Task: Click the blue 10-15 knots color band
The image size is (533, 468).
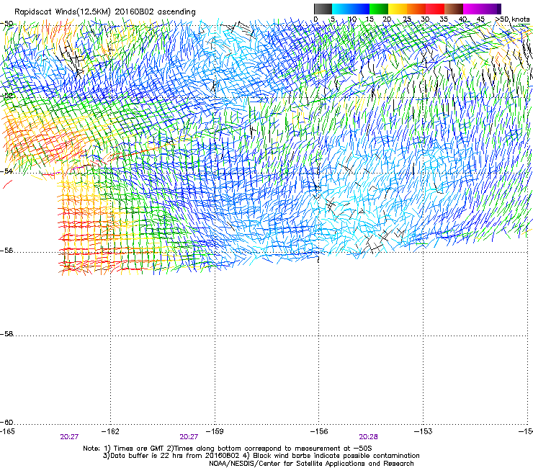Action: pyautogui.click(x=360, y=9)
